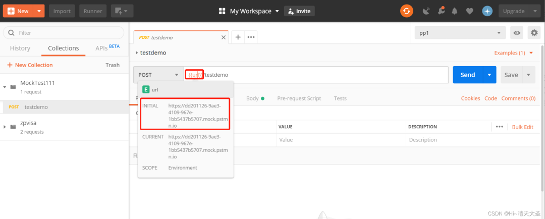The width and height of the screenshot is (545, 219).
Task: Open the Send dropdown arrow
Action: (x=489, y=75)
